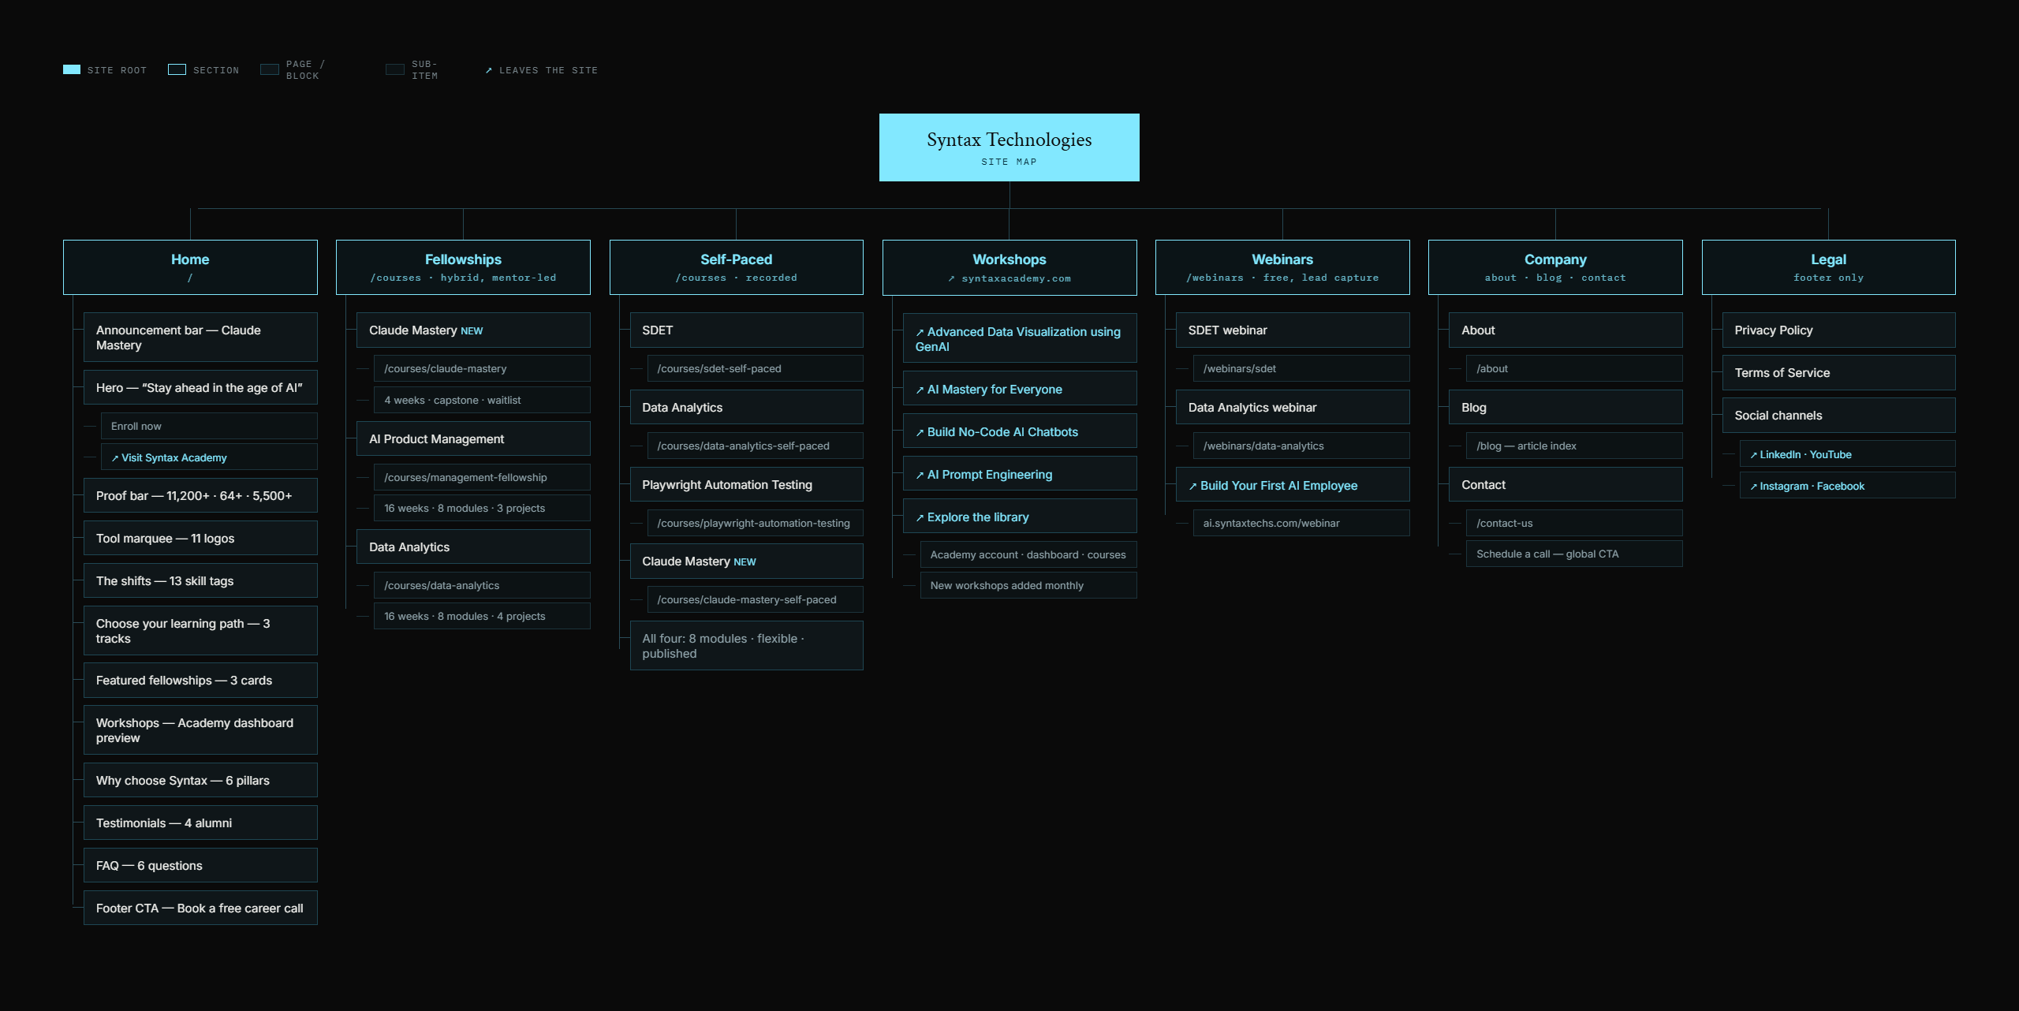Select Why choose Syntax — 6 pillars block
This screenshot has height=1011, width=2019.
tap(200, 780)
